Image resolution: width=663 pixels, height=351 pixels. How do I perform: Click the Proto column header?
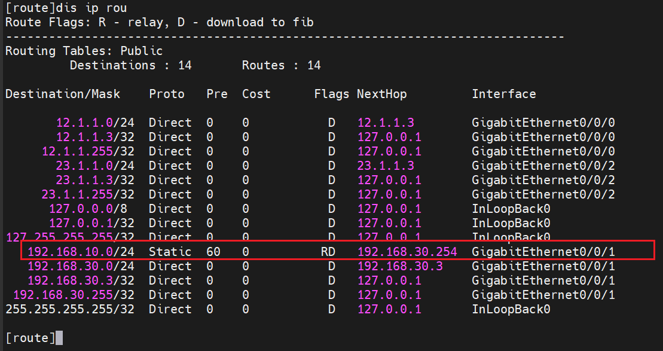pos(167,94)
